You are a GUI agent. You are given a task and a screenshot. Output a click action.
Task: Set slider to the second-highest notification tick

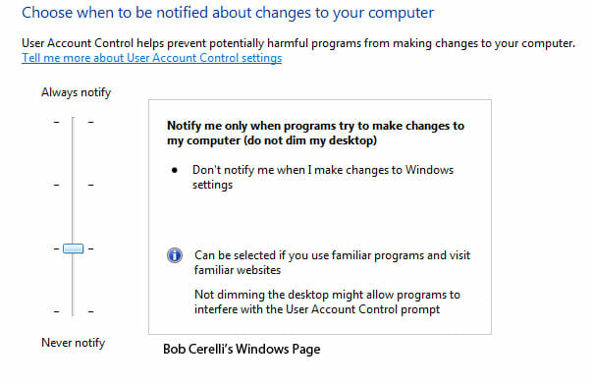pyautogui.click(x=74, y=185)
